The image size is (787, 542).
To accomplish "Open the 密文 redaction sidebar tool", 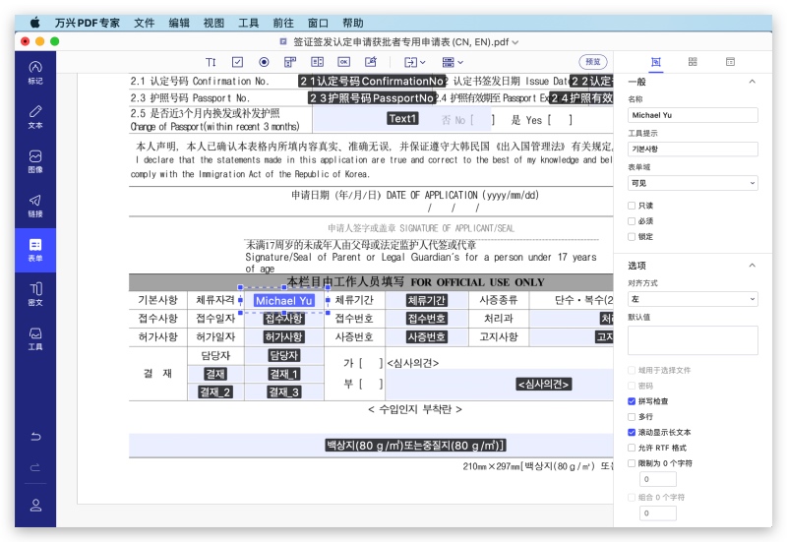I will (x=35, y=293).
